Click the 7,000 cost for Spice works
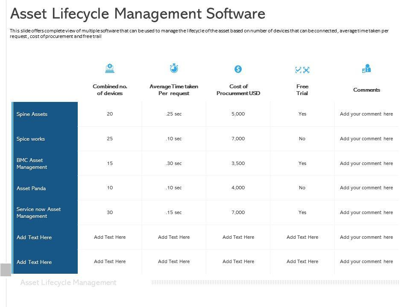The height and width of the screenshot is (307, 410). (238, 139)
